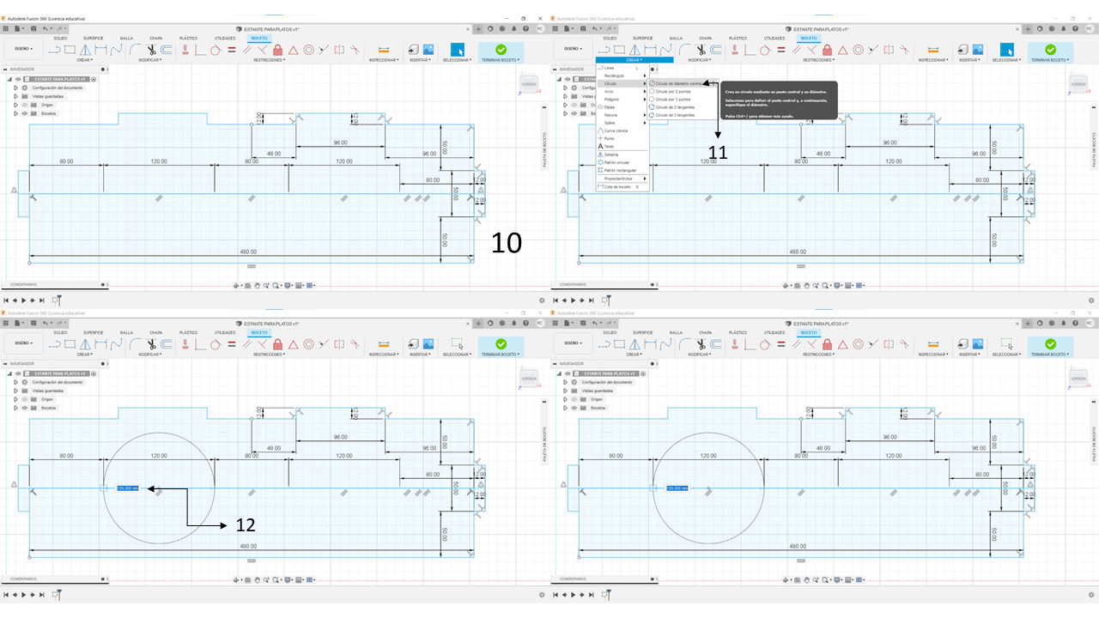
Task: Switch to MALLA tab in bottom-left window
Action: (127, 332)
